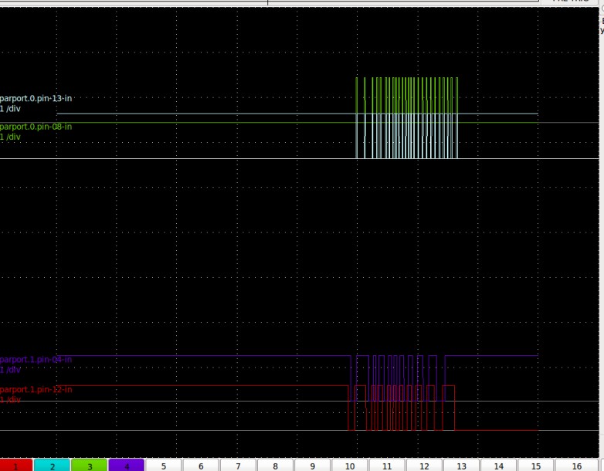Select channel 3 button
This screenshot has width=604, height=471.
(90, 466)
